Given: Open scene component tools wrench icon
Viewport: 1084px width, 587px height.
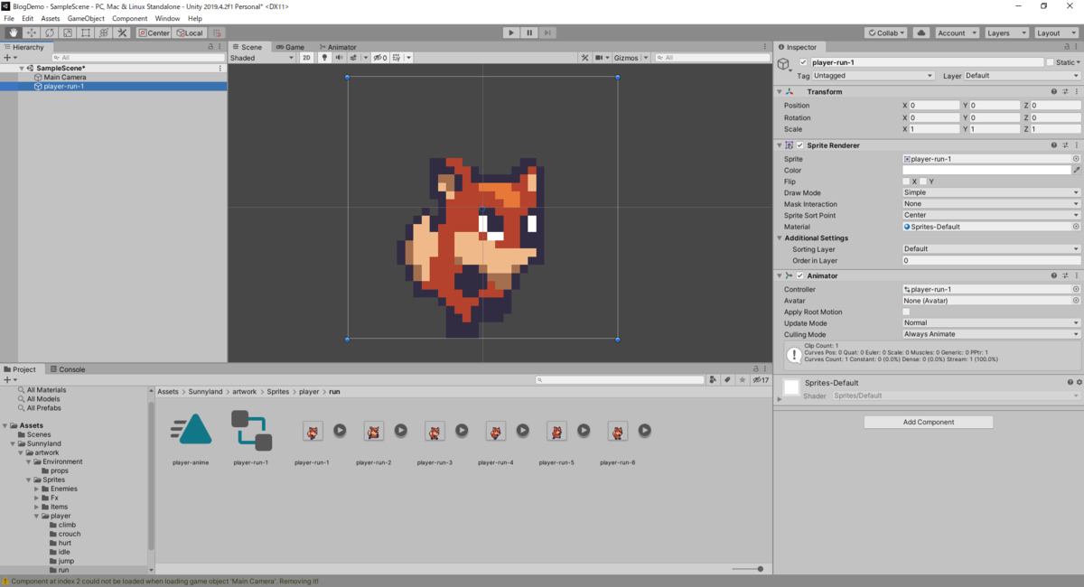Looking at the screenshot, I should (584, 58).
